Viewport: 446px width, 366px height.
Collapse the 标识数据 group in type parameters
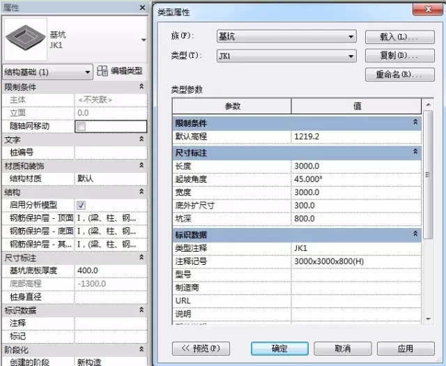pos(415,234)
